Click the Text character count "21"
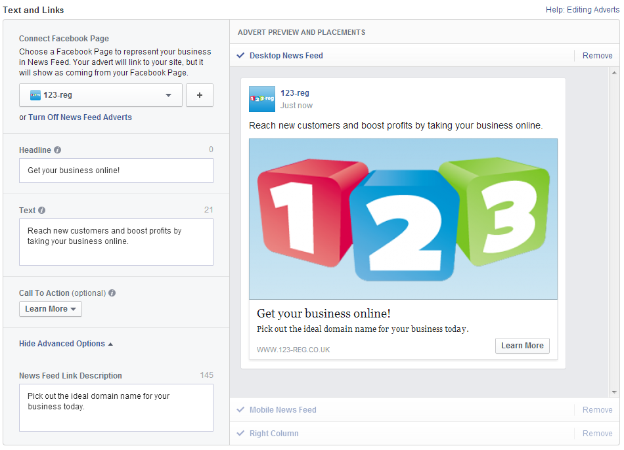Screen dimensions: 624x450 pyautogui.click(x=208, y=210)
